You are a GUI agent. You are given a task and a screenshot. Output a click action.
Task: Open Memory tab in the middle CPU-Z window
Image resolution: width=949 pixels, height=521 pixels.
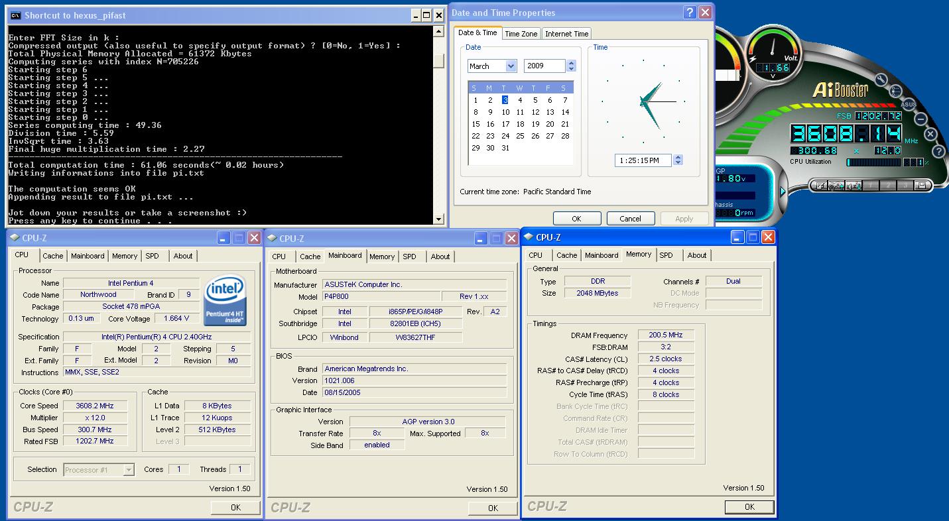pyautogui.click(x=382, y=257)
